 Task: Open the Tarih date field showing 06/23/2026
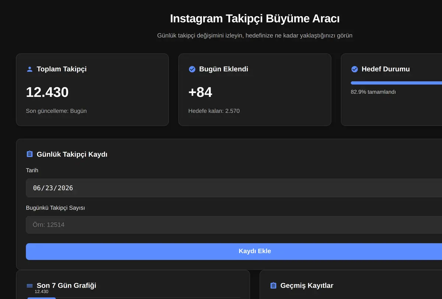[x=234, y=188]
